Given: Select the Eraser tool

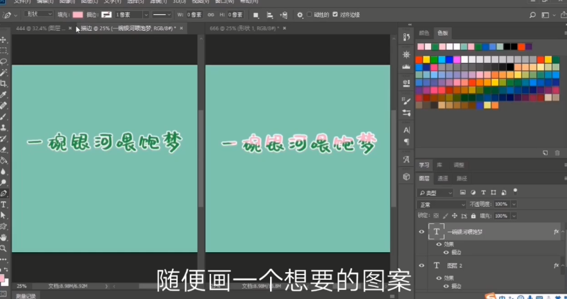Looking at the screenshot, I should 4,149.
